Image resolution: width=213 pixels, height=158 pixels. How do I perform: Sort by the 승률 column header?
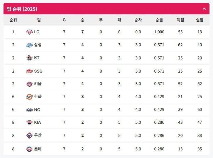[x=159, y=20]
